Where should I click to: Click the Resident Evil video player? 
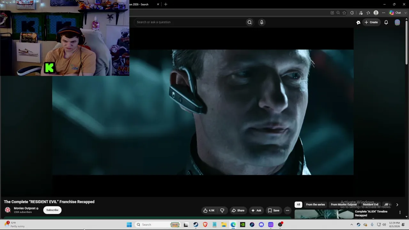(203, 112)
